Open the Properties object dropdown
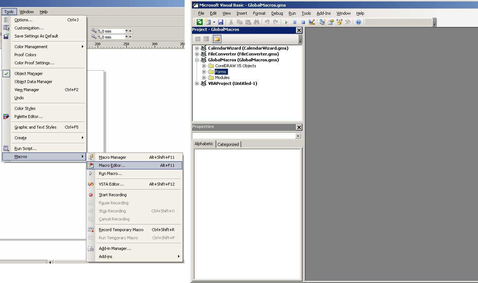 (x=298, y=136)
